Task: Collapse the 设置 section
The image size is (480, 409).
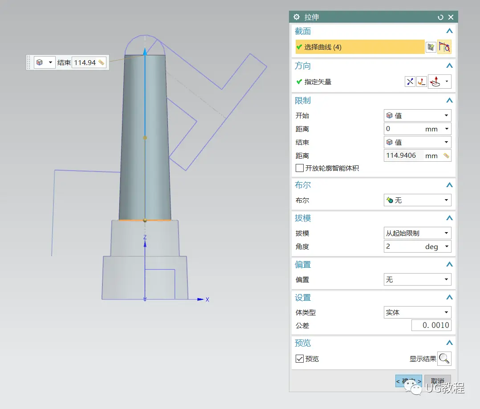Action: 449,298
